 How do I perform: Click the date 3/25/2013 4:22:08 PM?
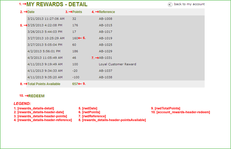45,25
